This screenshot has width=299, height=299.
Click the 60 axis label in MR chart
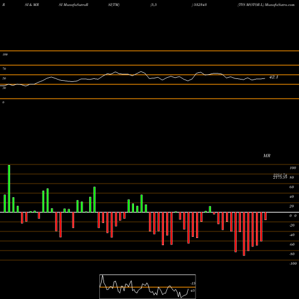coord(291,187)
